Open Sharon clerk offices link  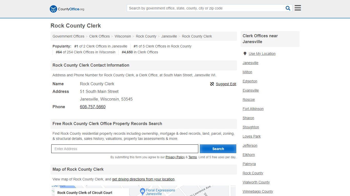click(x=249, y=118)
